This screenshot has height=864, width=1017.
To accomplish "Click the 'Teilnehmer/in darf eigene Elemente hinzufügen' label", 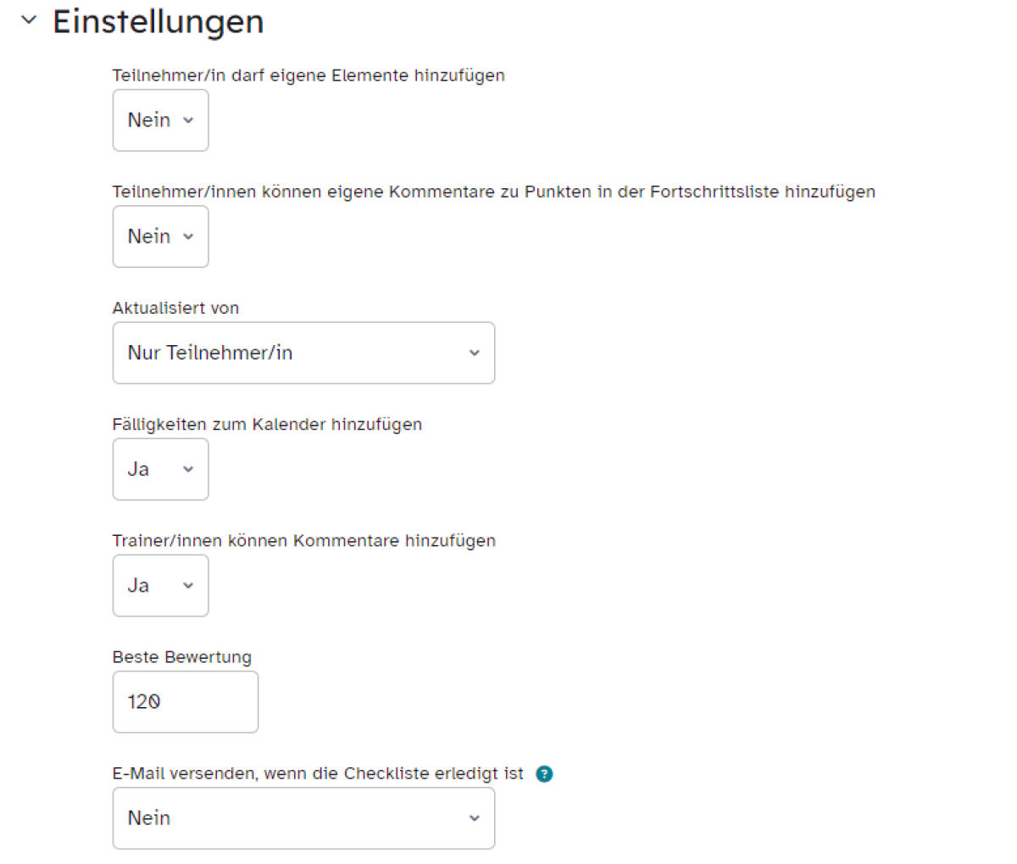I will click(308, 75).
